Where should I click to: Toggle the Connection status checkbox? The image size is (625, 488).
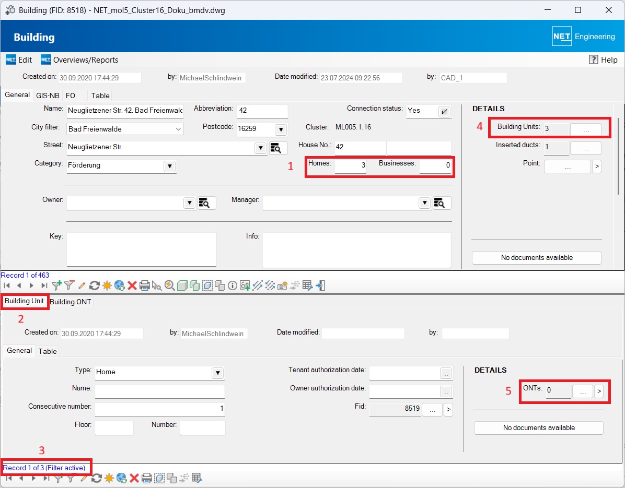coord(444,111)
